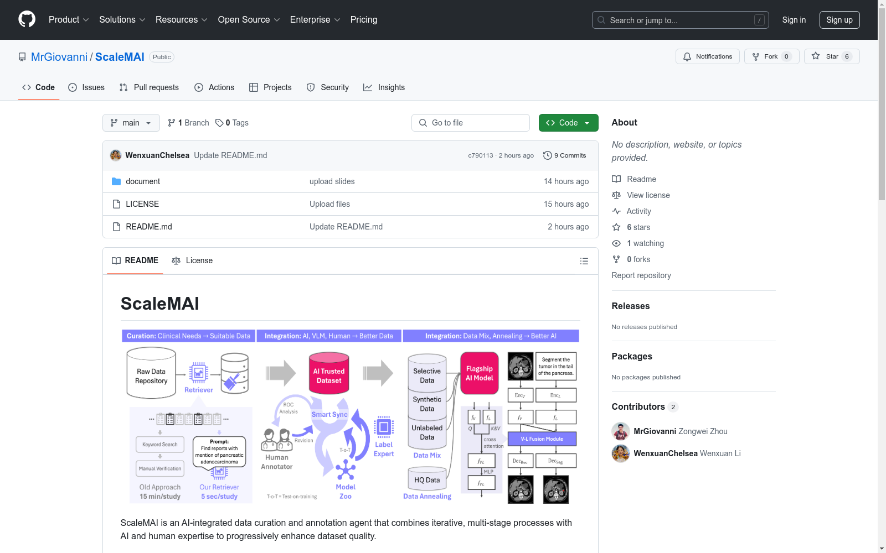Screen dimensions: 886x553
Task: Open the GitHub home logo
Action: (27, 19)
